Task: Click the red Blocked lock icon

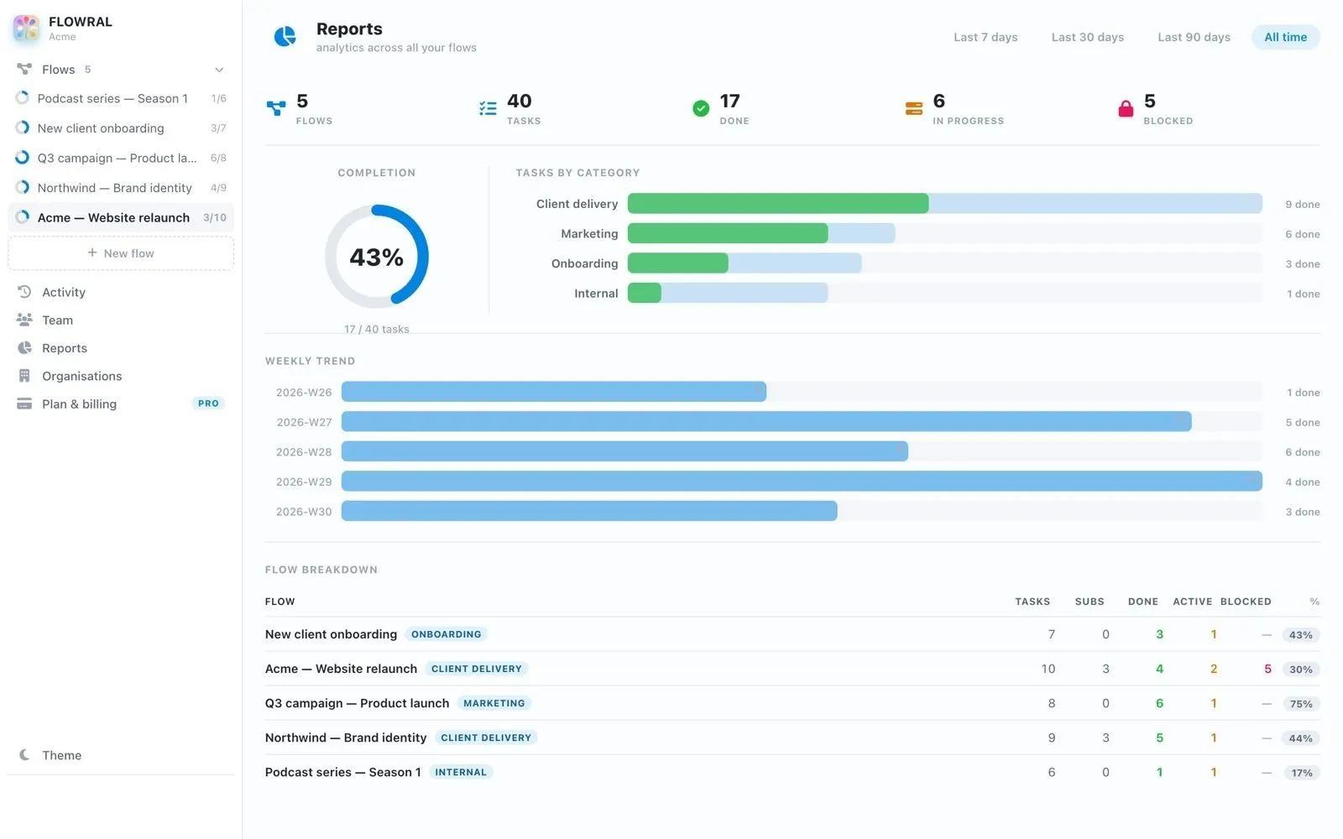Action: pos(1126,108)
